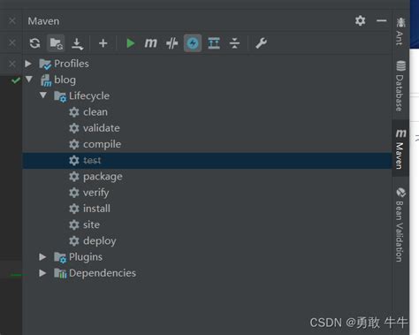This screenshot has height=335, width=419.
Task: Open the Bean Validation side tab
Action: [x=400, y=225]
